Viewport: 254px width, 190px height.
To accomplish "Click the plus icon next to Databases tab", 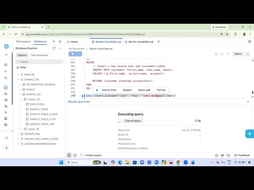I will click(x=54, y=42).
